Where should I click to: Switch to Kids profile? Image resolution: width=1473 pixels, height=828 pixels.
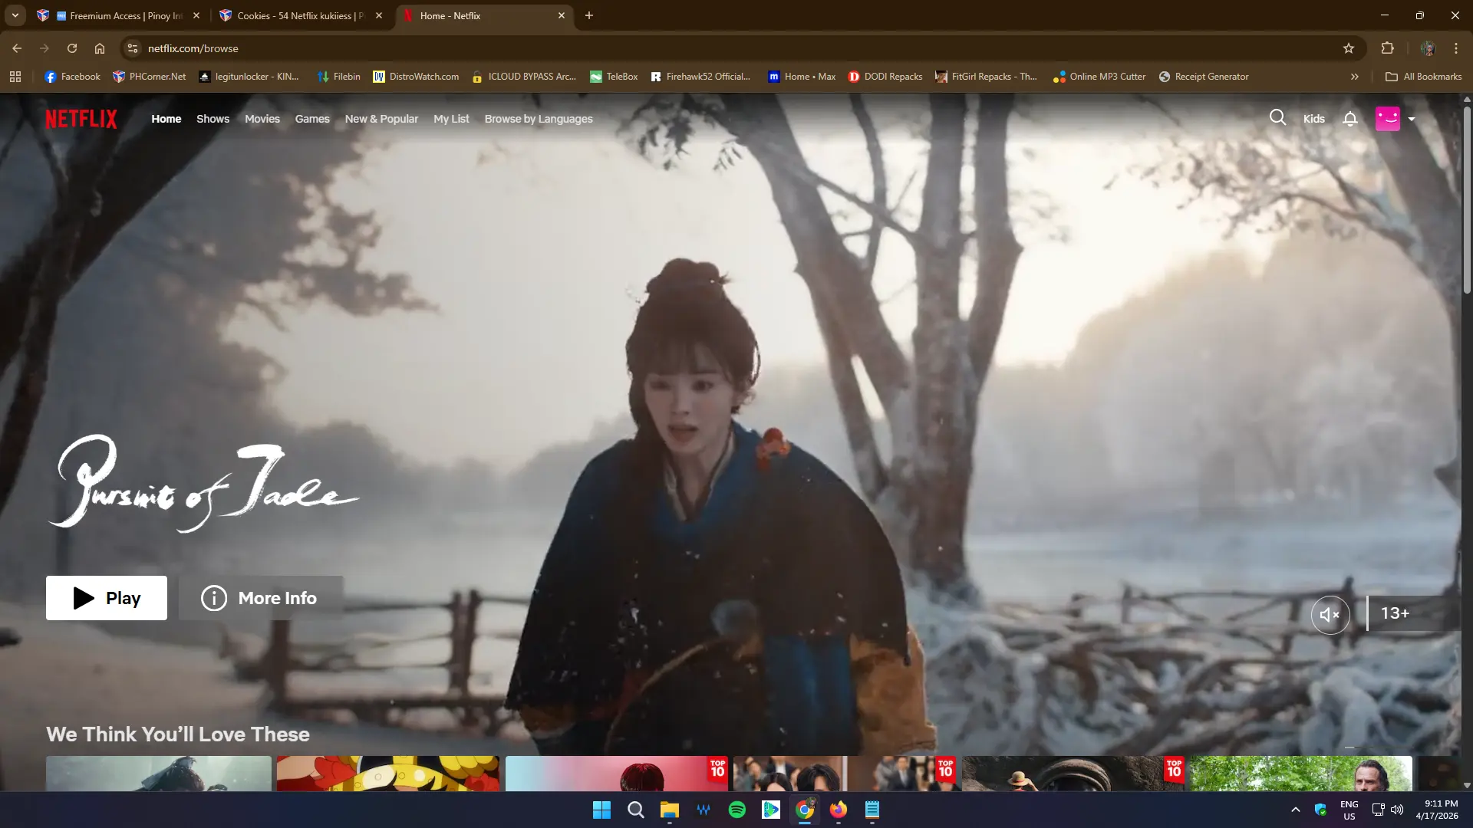1314,119
